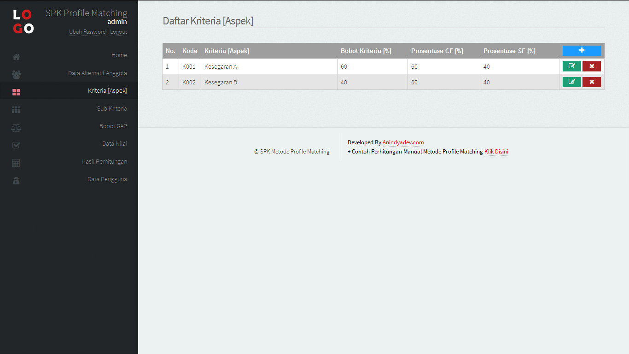Click the LOGO image in sidebar
The height and width of the screenshot is (354, 629).
tap(23, 22)
